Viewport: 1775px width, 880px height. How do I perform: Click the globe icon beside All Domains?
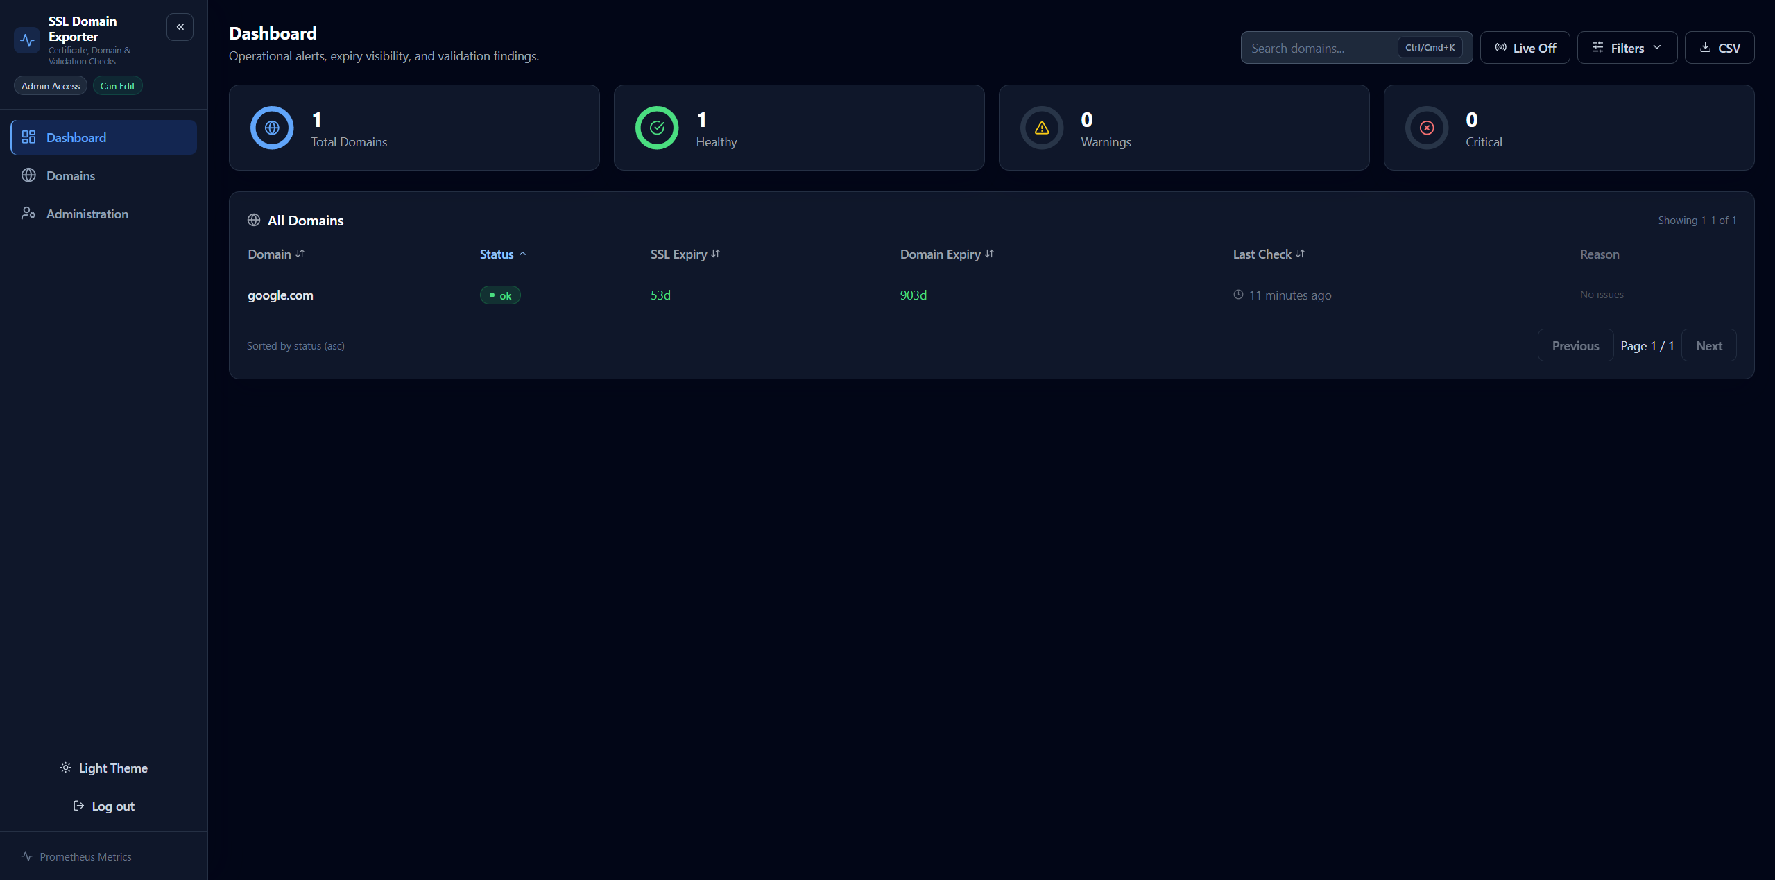coord(254,220)
